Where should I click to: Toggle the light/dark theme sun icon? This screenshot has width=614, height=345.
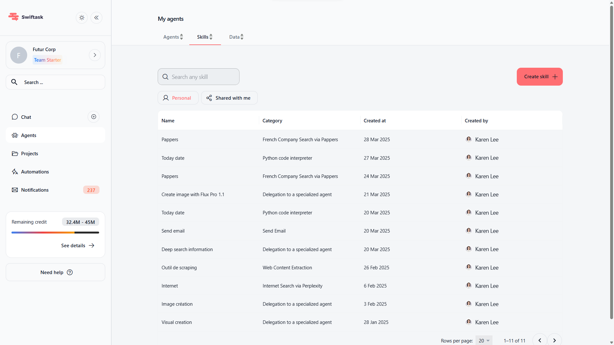tap(82, 18)
